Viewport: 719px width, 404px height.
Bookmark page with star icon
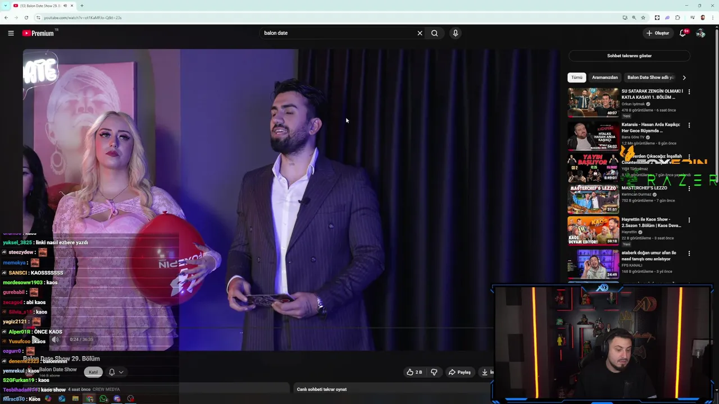[643, 17]
